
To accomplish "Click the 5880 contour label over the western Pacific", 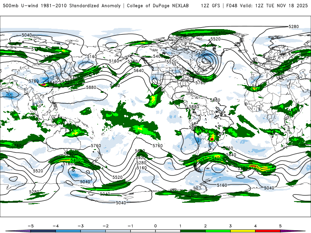I will [91, 87].
